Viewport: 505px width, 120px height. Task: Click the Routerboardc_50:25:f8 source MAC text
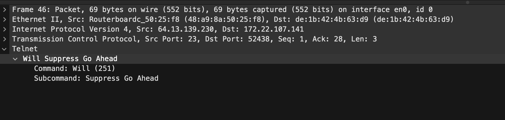pyautogui.click(x=134, y=20)
